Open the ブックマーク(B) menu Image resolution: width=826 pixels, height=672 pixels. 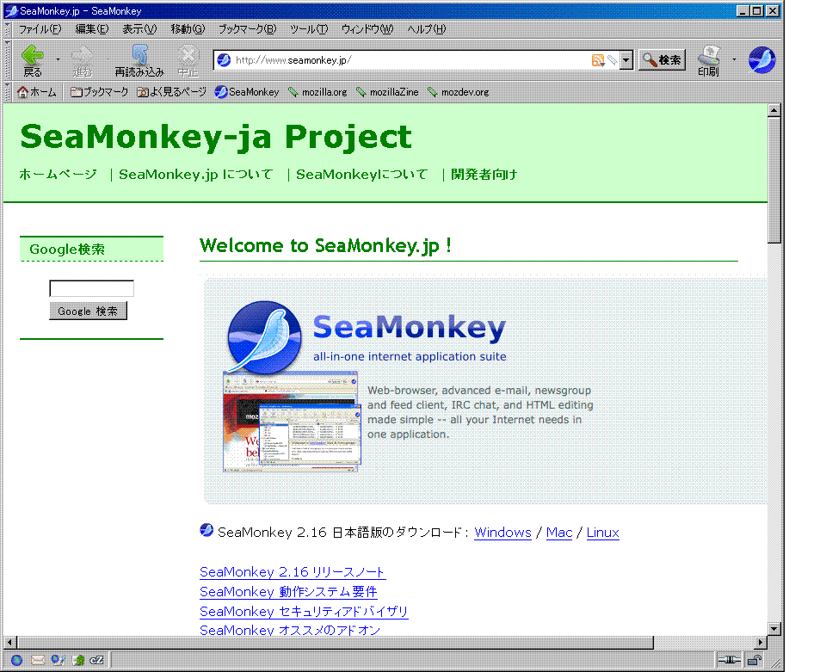(x=247, y=29)
